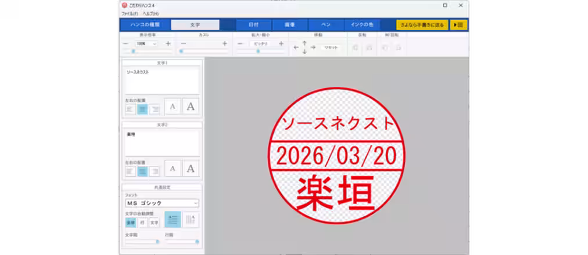The height and width of the screenshot is (255, 588).
Task: Right-align text in the 文字1 panel
Action: click(x=155, y=108)
